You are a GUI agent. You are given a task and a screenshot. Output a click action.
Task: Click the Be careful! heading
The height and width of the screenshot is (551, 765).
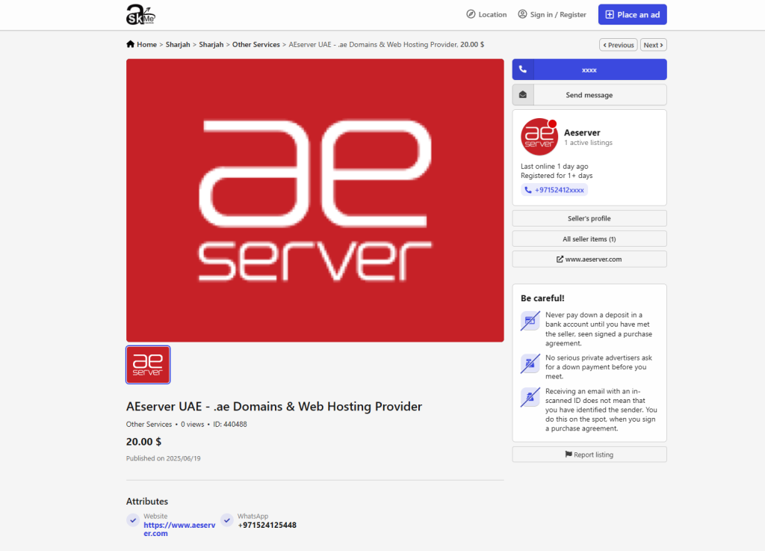pyautogui.click(x=542, y=298)
